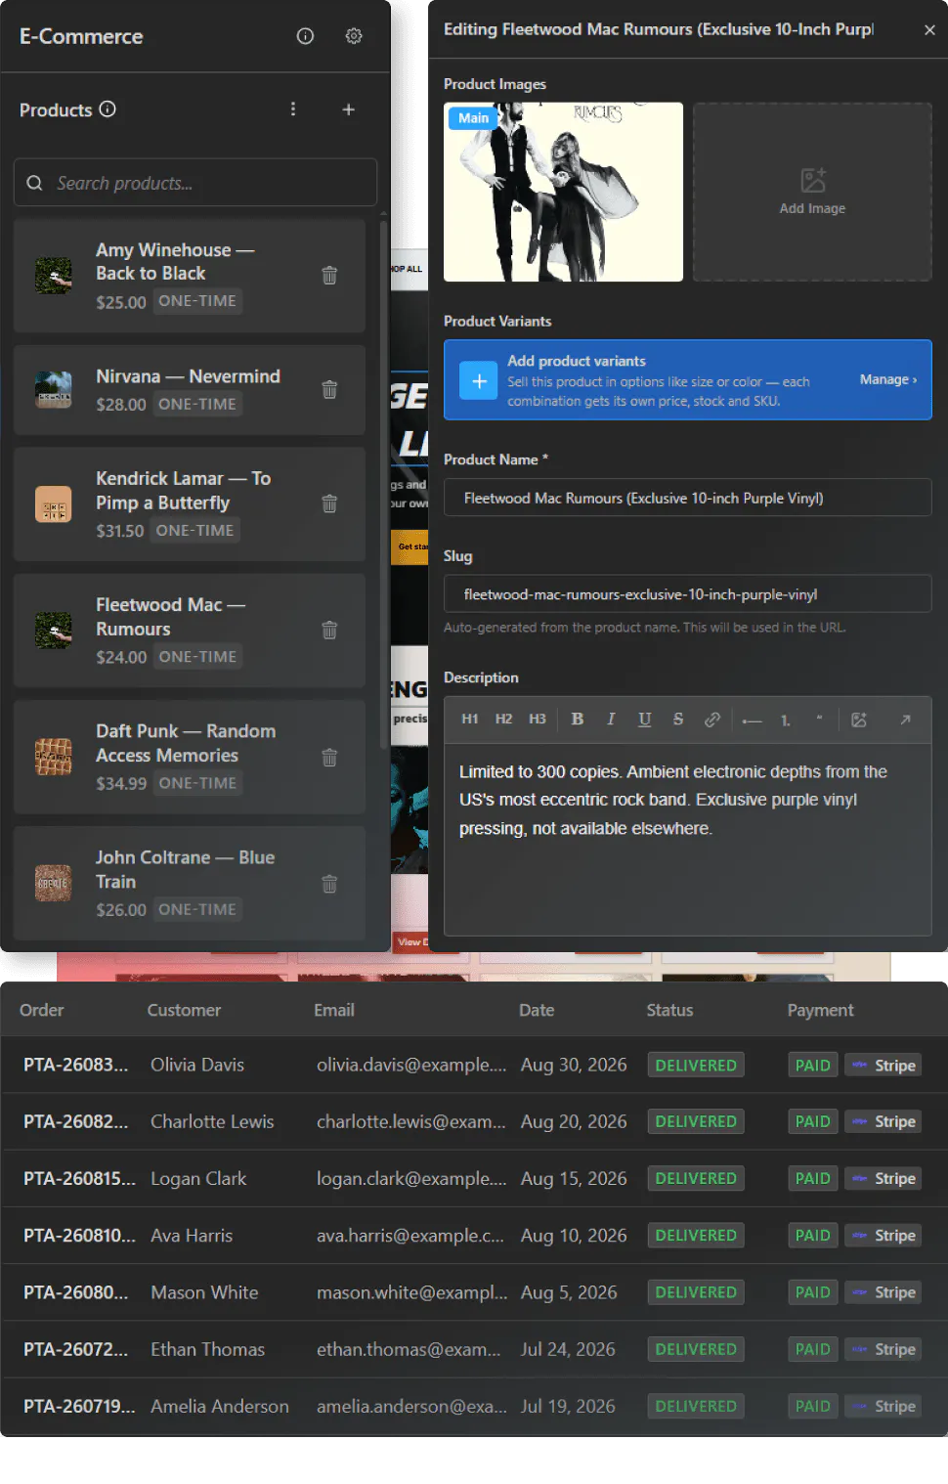Click the Add product variants plus icon
948x1484 pixels.
pos(479,380)
